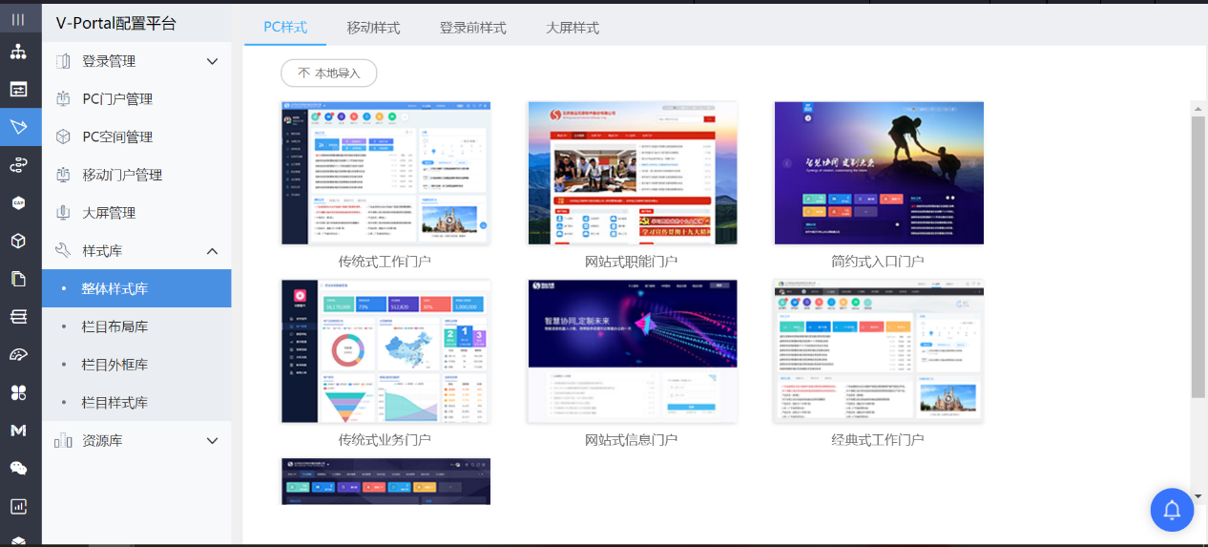Open the organization hierarchy icon in the dark sidebar
Screen dimensions: 1208x547
(x=18, y=52)
